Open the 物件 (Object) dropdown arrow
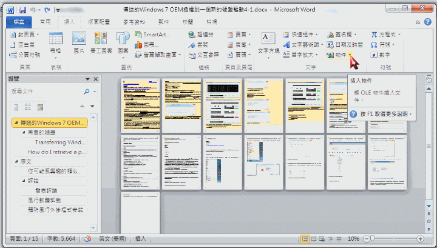437x248 pixels. pyautogui.click(x=350, y=55)
